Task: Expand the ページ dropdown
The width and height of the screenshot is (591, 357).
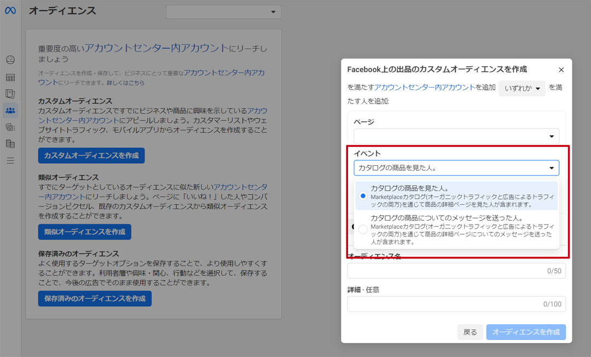Action: click(456, 136)
